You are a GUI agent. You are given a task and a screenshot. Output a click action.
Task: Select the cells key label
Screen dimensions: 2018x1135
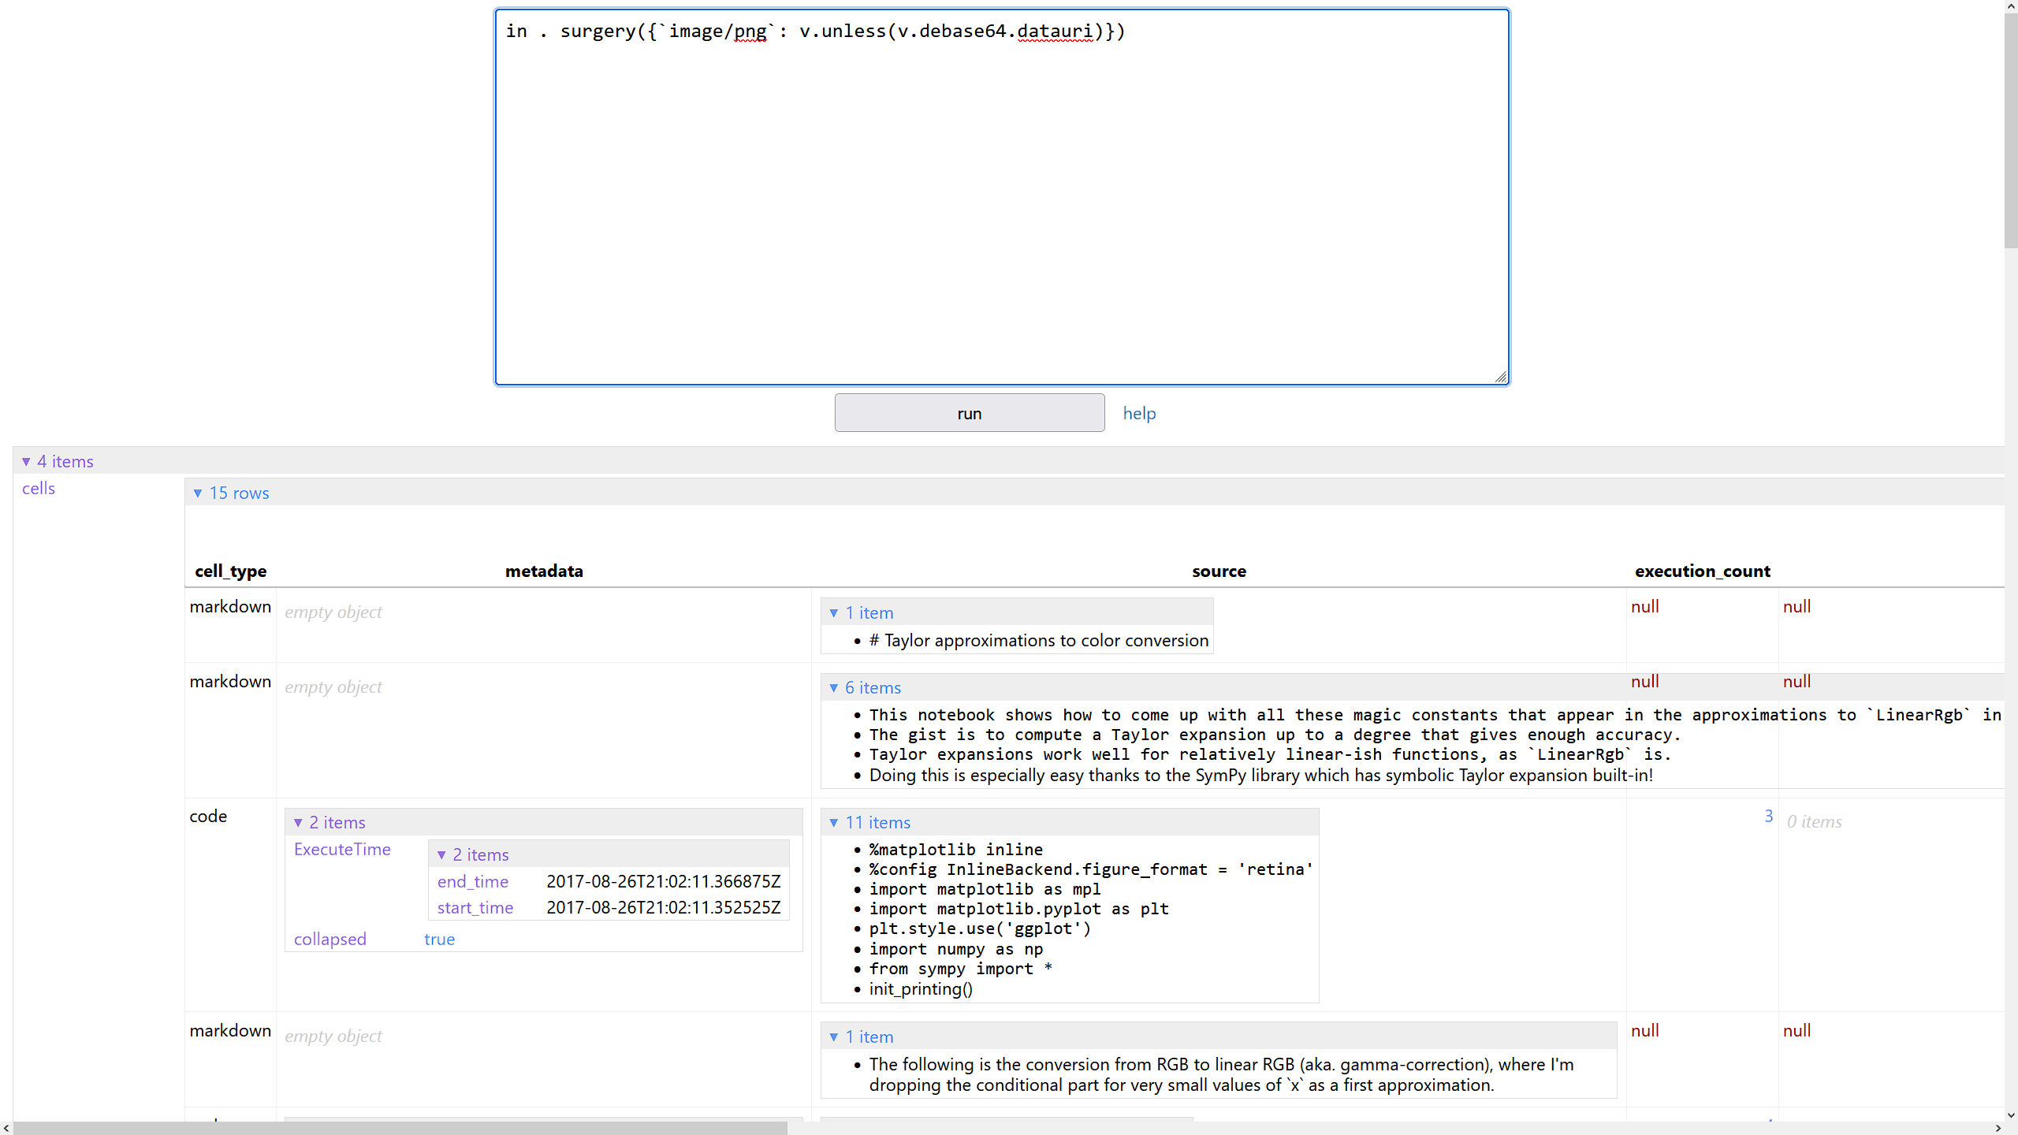point(39,489)
